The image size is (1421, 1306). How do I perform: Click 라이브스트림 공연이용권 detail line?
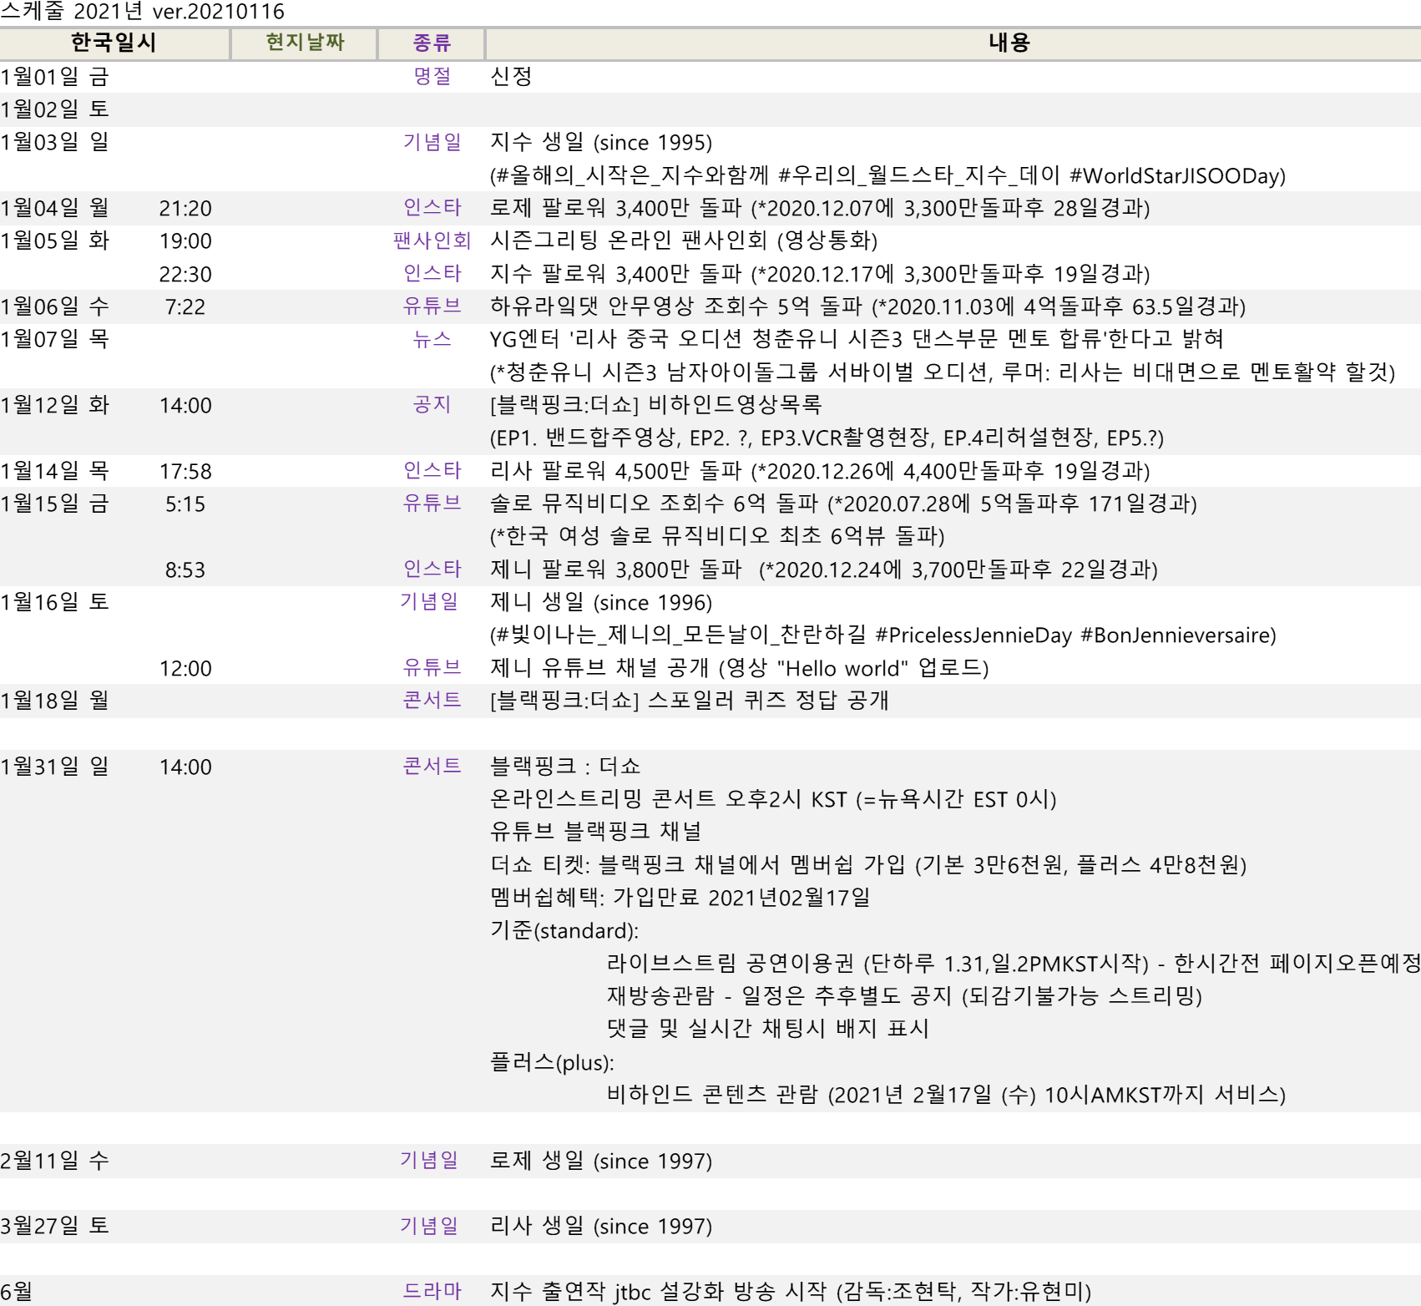click(x=1014, y=964)
